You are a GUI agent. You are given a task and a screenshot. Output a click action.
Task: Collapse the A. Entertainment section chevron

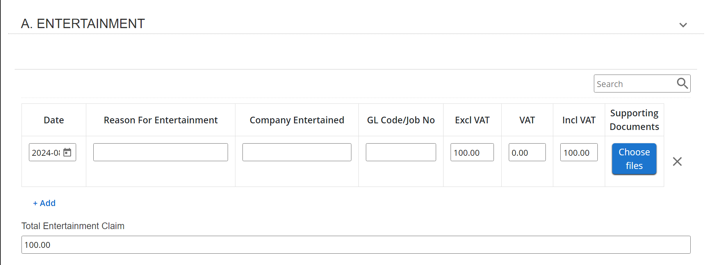683,25
